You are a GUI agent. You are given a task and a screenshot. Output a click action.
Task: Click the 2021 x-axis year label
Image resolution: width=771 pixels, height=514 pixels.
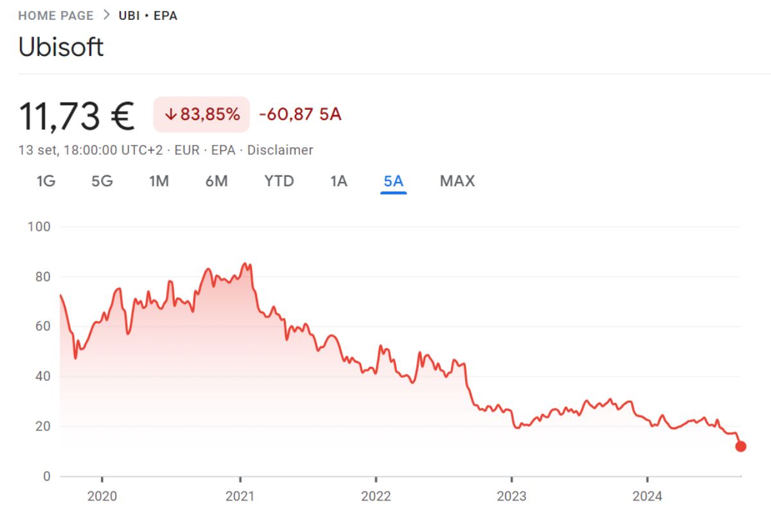(x=240, y=496)
